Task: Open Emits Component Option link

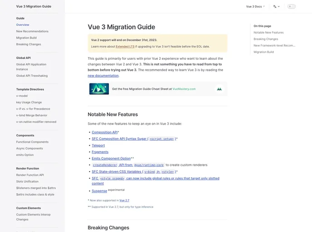Action: (111, 159)
